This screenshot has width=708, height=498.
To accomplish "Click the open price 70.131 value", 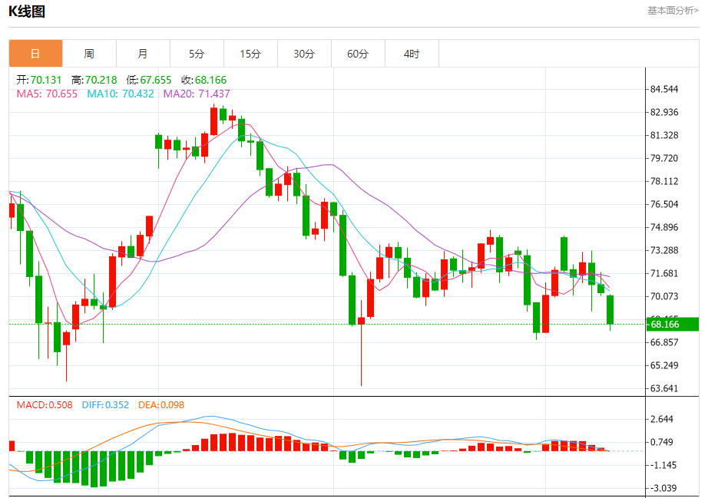I will 46,80.
